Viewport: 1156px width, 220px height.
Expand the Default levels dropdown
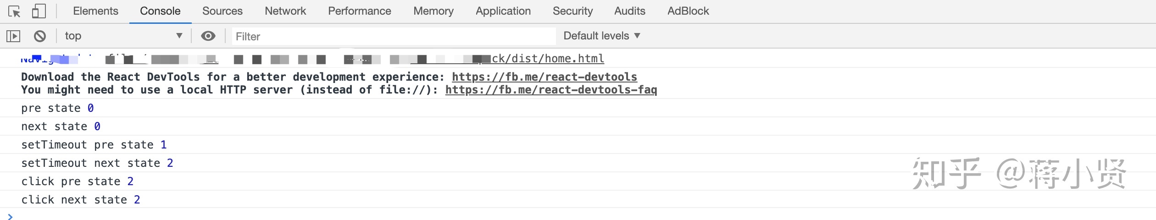click(x=601, y=36)
